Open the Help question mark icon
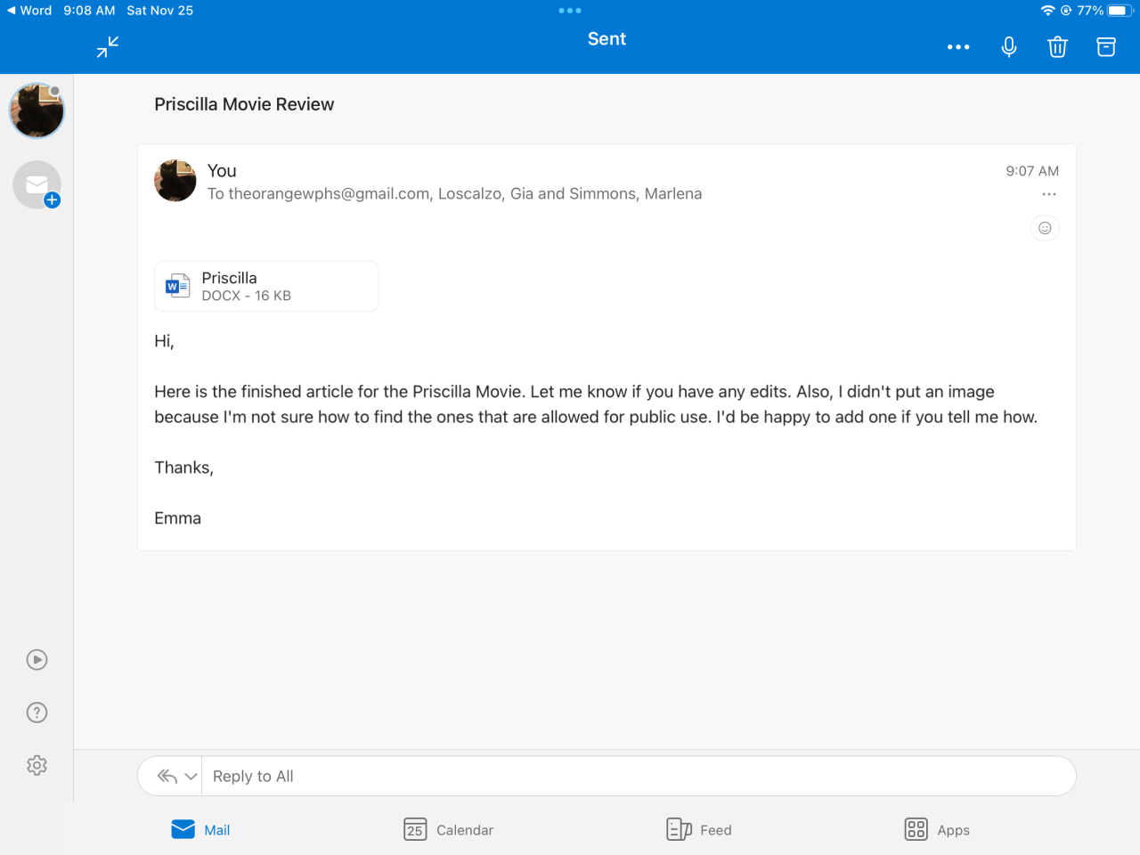Screen dimensions: 1140x855 pyautogui.click(x=37, y=712)
